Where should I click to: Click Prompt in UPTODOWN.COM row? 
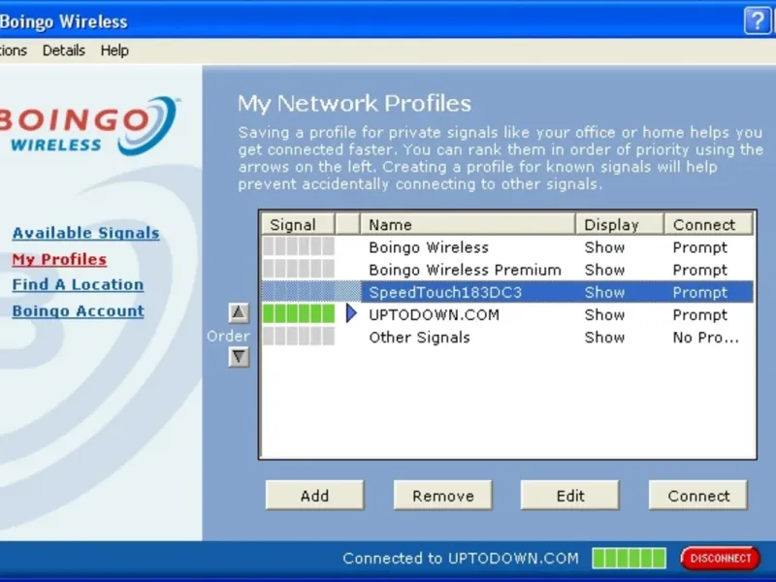pos(699,315)
